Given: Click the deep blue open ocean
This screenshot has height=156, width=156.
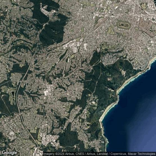Looking at the screenshot, I should [x=137, y=114].
